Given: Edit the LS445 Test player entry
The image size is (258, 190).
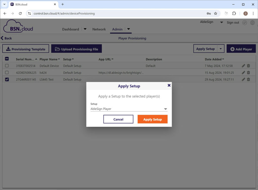Looking at the screenshot, I should click(x=243, y=79).
